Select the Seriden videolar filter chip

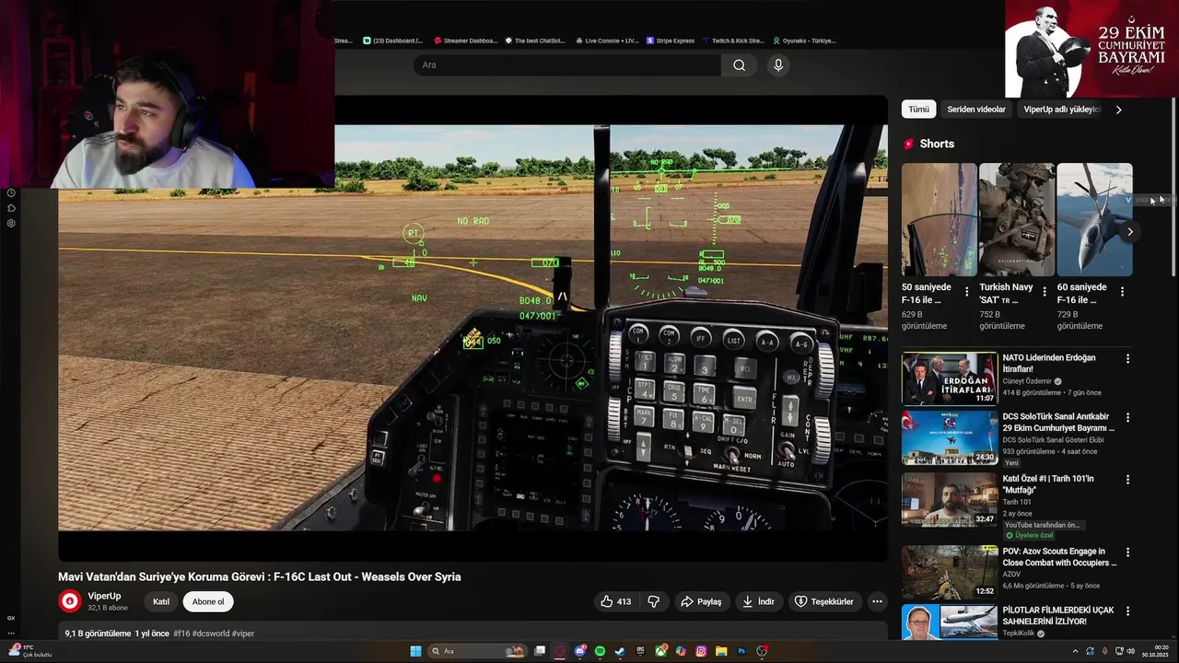(976, 109)
